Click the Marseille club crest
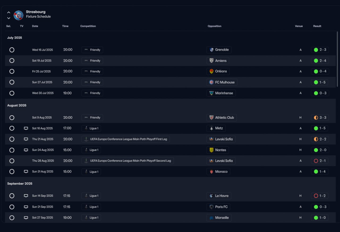Viewport: 340px width, 232px height. [x=211, y=218]
